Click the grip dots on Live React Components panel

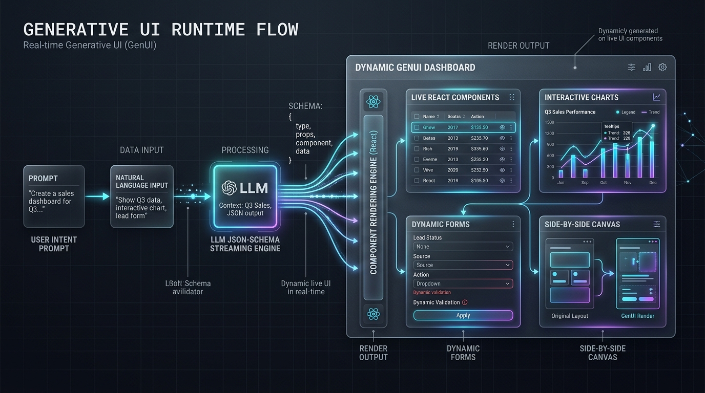tap(511, 97)
